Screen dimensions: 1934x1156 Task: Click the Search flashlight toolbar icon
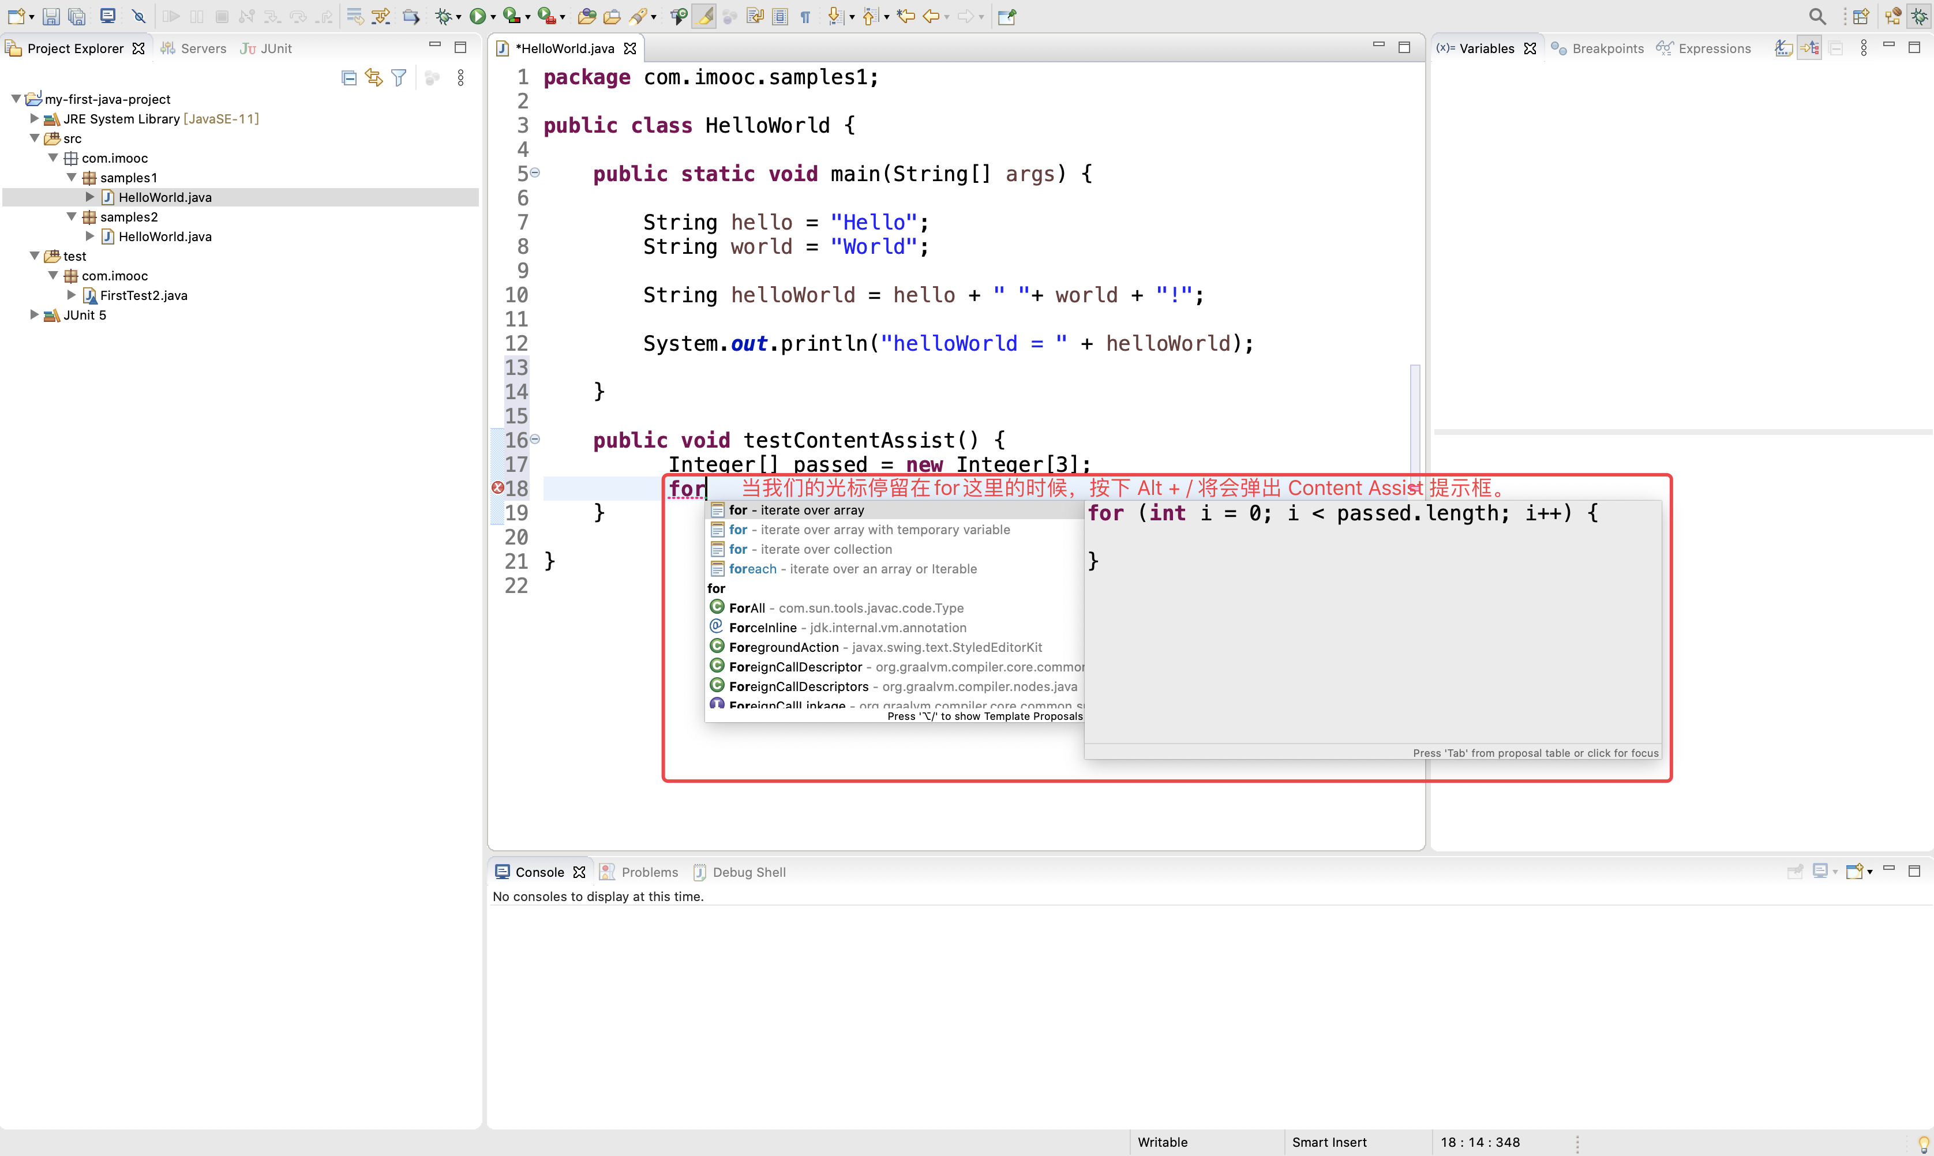click(639, 16)
